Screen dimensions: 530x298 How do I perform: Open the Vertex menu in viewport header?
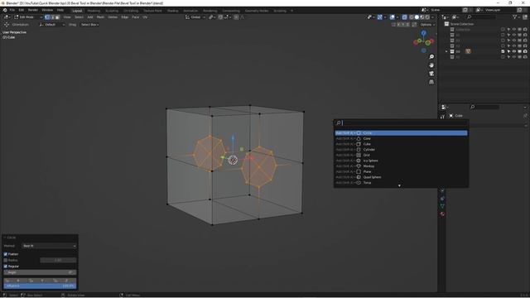click(113, 17)
